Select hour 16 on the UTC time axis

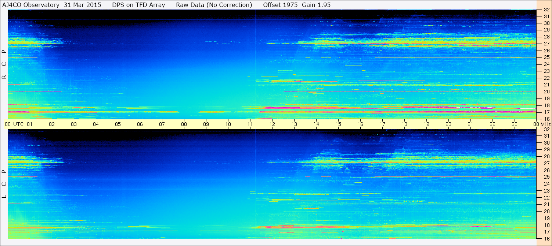pos(360,124)
